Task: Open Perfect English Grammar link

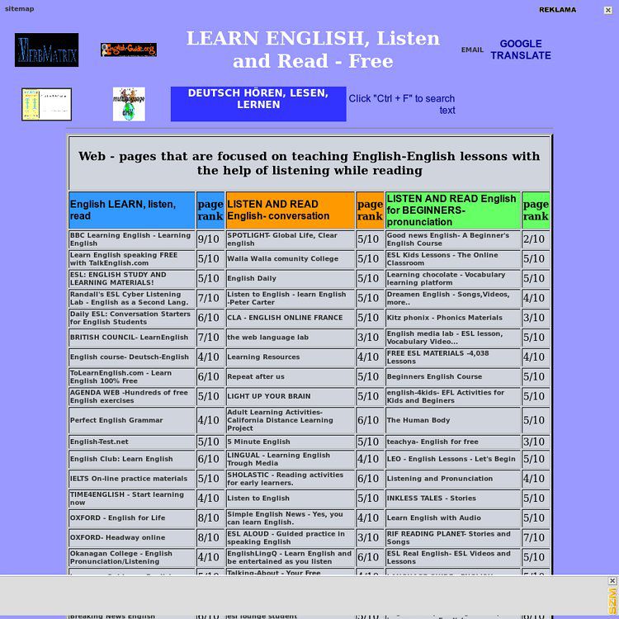Action: coord(116,420)
